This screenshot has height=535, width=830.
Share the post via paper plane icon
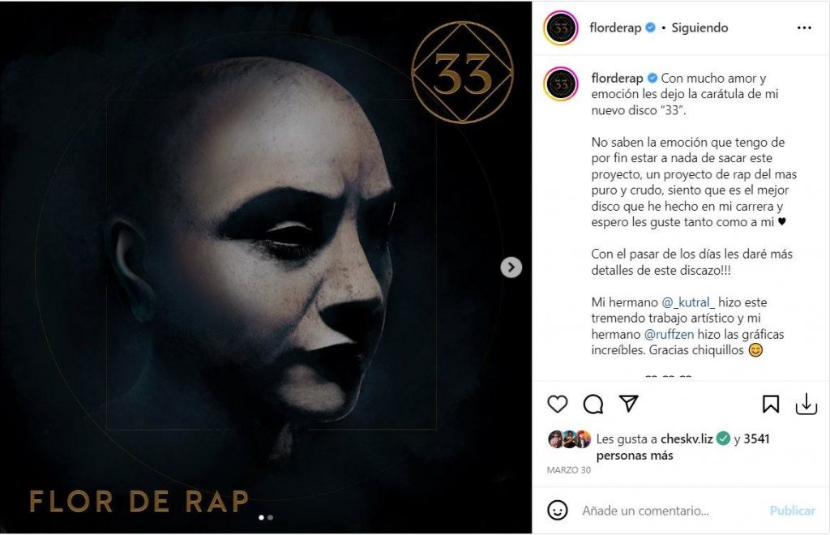(629, 404)
